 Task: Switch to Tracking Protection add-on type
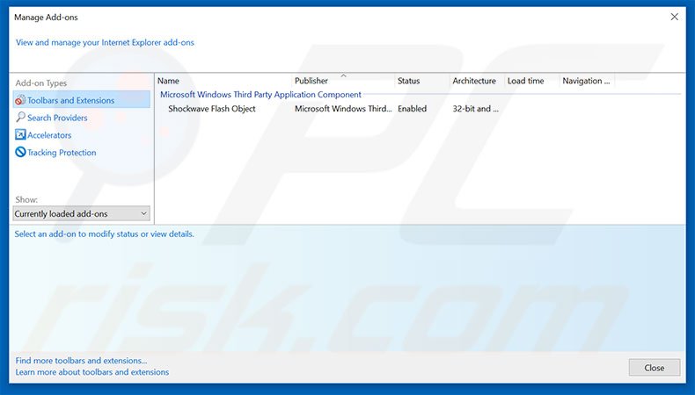[62, 153]
